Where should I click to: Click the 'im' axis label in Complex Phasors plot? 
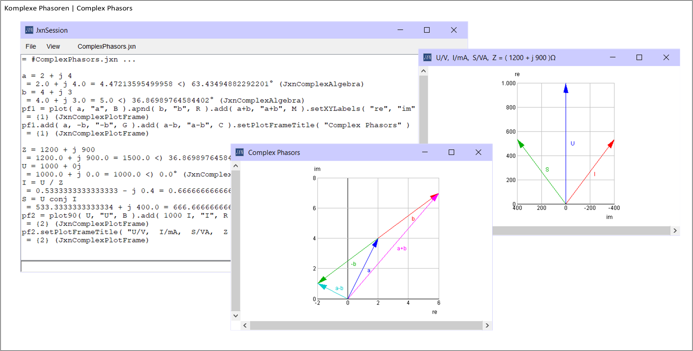click(317, 169)
